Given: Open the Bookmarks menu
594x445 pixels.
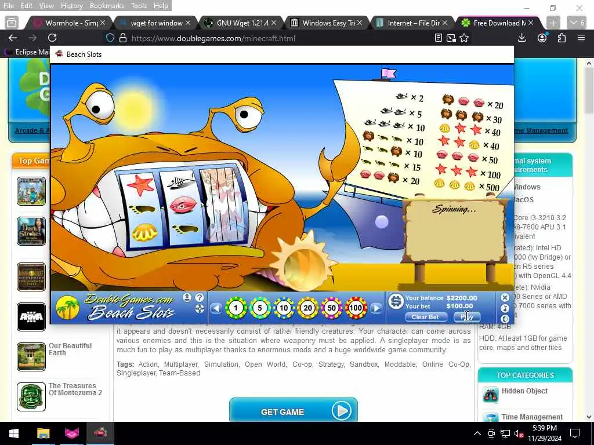Looking at the screenshot, I should tap(107, 6).
